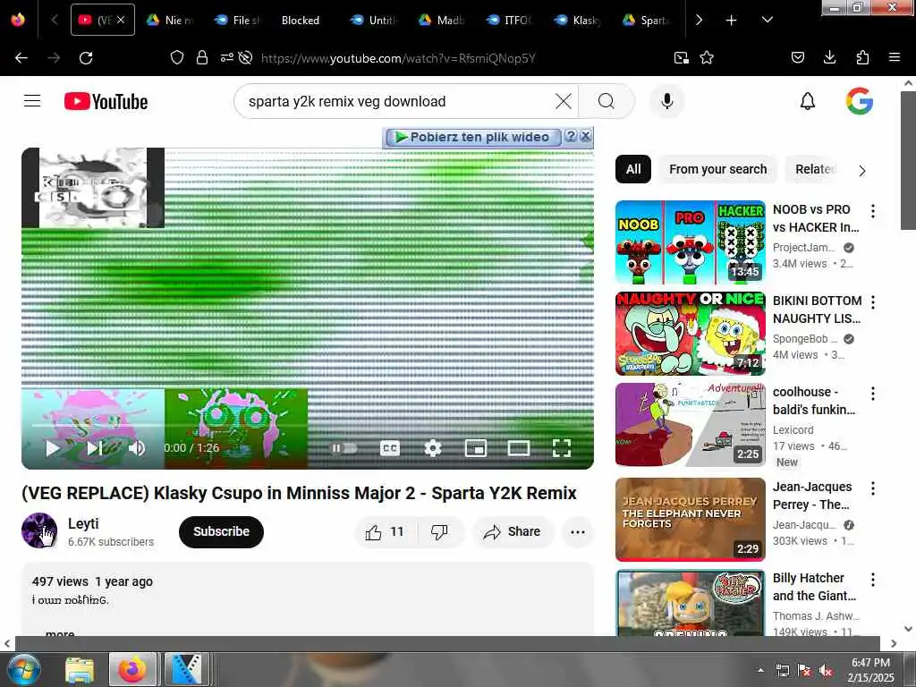Image resolution: width=916 pixels, height=687 pixels.
Task: Select the All filter chip
Action: [633, 169]
